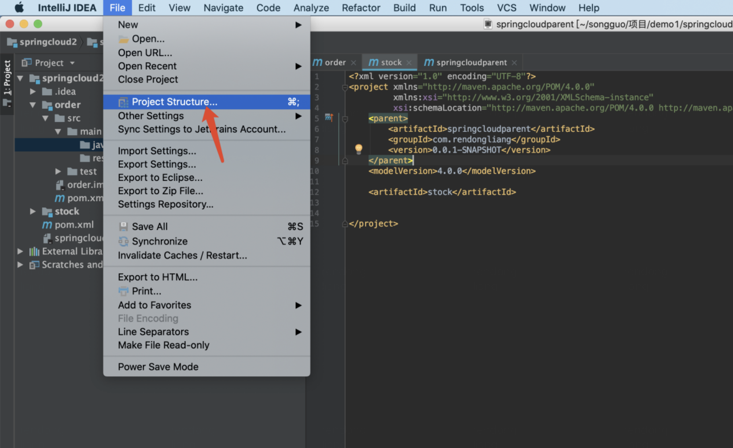
Task: Click the Project view icon in the tool window header
Action: [26, 63]
